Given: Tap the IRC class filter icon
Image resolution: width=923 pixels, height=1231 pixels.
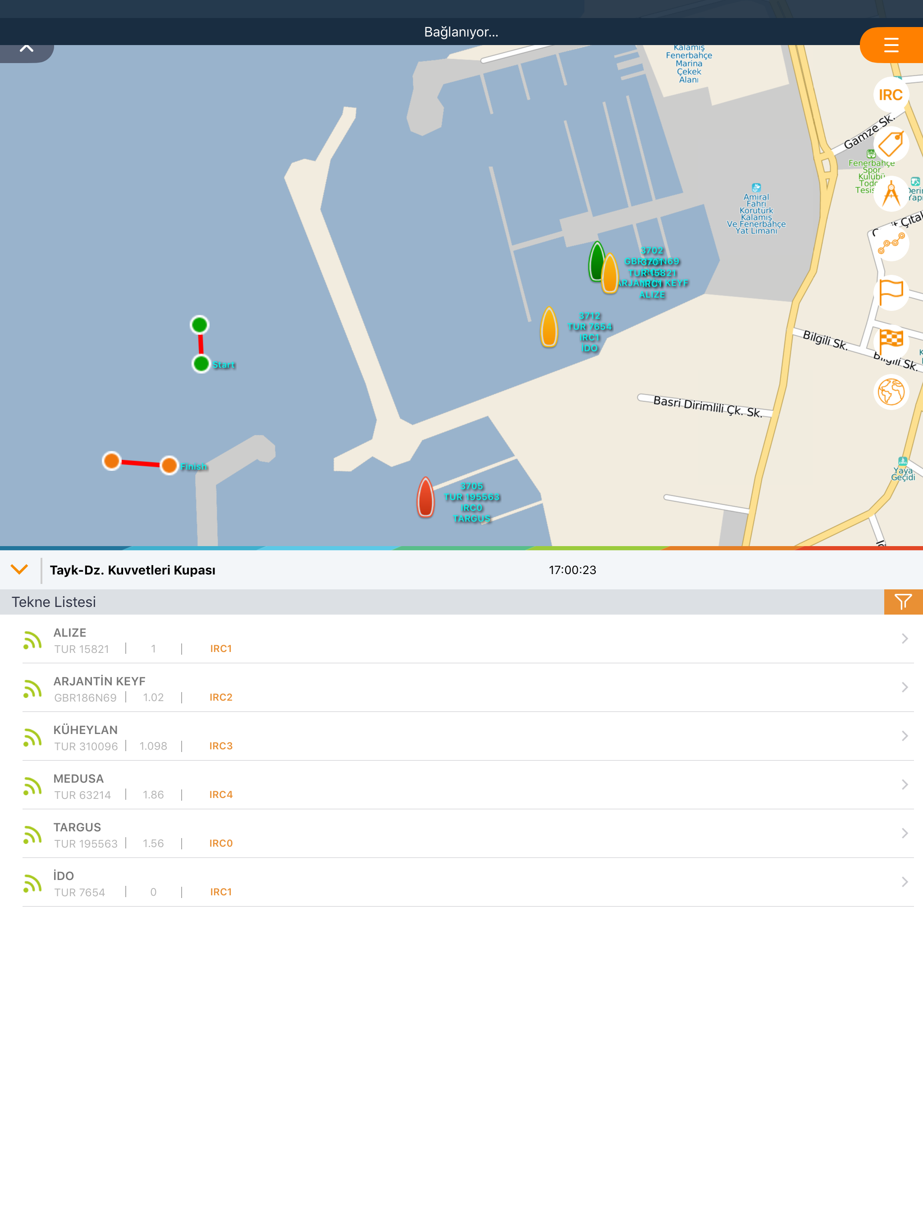Looking at the screenshot, I should coord(891,95).
